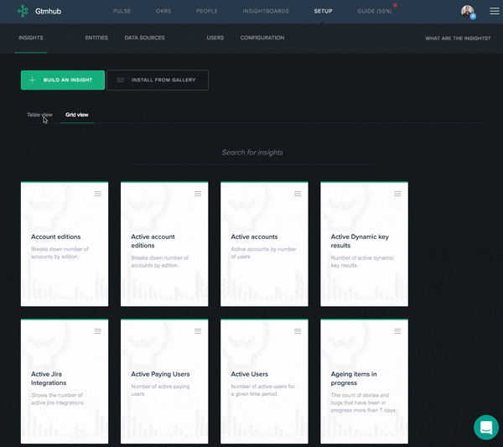Open the Active Users insight card
The height and width of the screenshot is (447, 503).
[264, 382]
